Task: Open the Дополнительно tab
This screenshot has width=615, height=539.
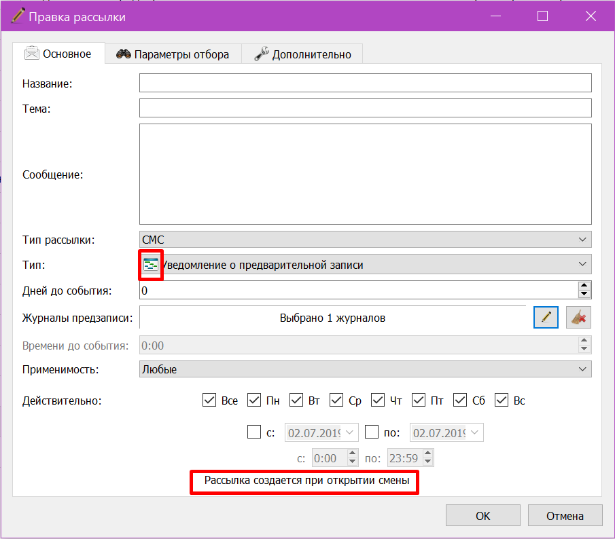Action: [x=302, y=54]
